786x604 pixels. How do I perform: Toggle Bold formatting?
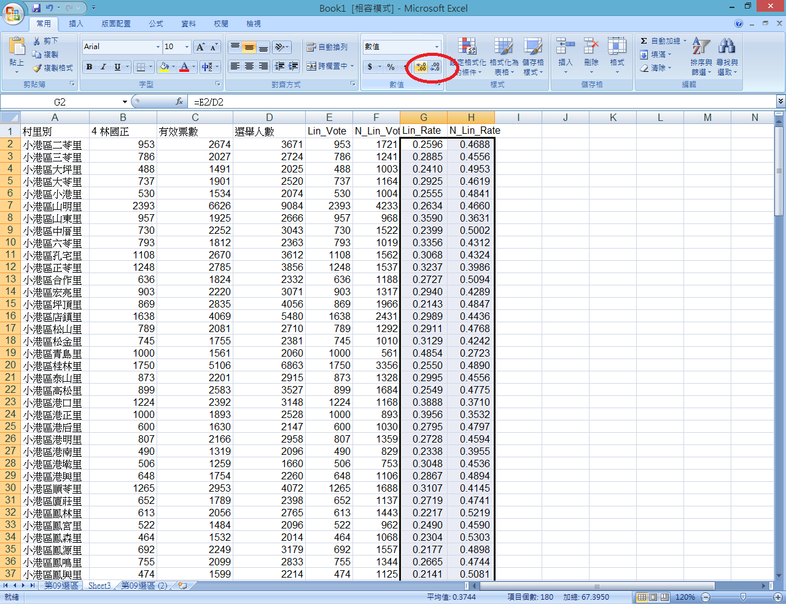pos(90,67)
